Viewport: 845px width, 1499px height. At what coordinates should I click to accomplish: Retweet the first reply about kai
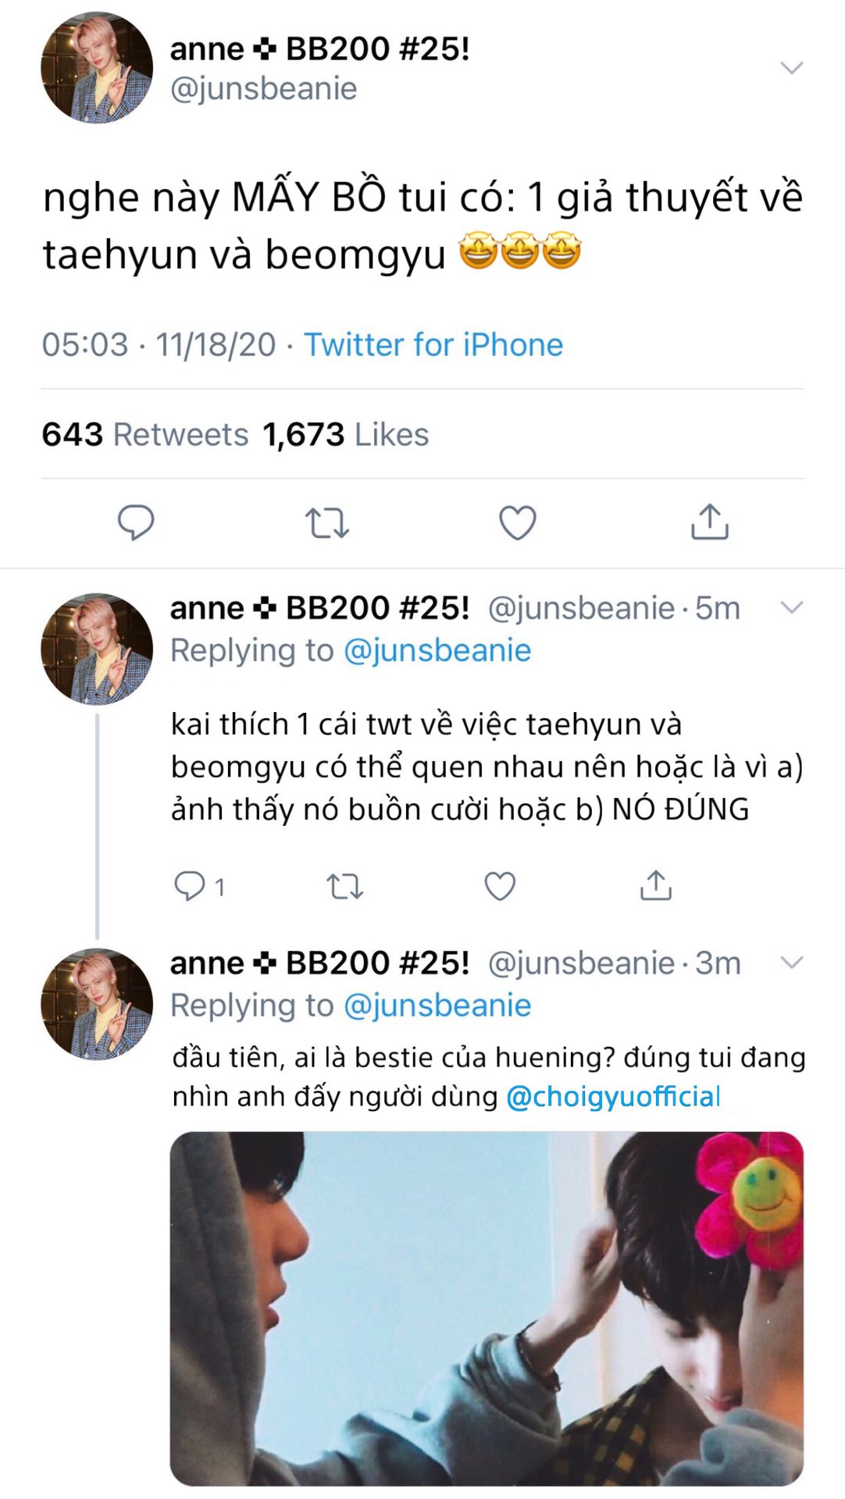pos(344,886)
